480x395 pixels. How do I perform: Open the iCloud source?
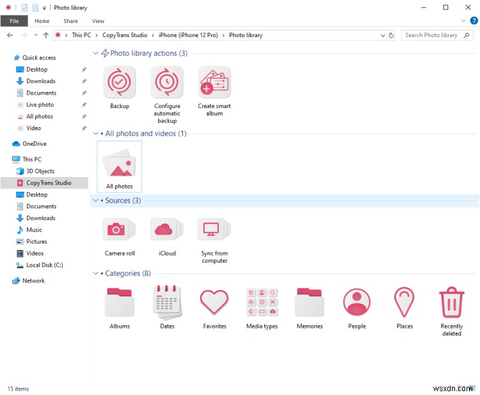pos(167,229)
